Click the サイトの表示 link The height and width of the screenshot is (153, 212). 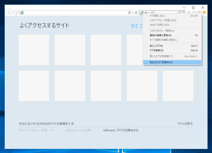(185, 124)
